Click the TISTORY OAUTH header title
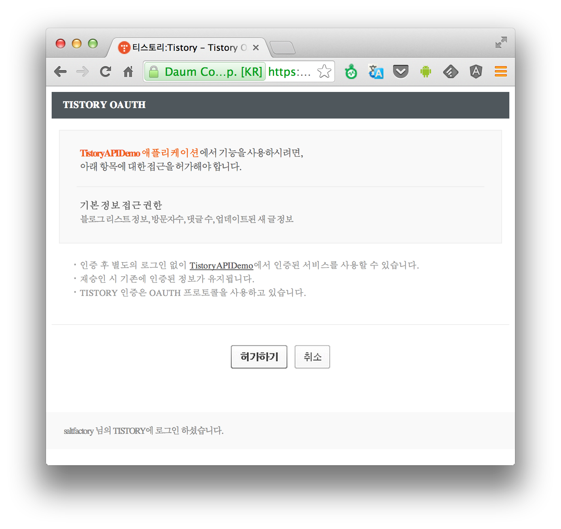Viewport: 561px width, 529px height. click(x=104, y=105)
